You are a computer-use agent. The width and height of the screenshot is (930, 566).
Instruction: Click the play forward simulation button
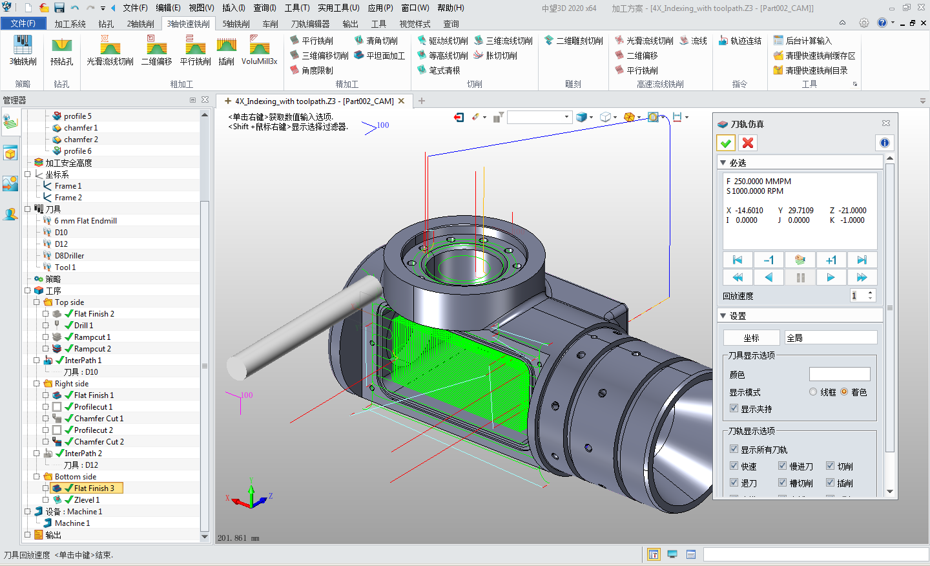(831, 277)
